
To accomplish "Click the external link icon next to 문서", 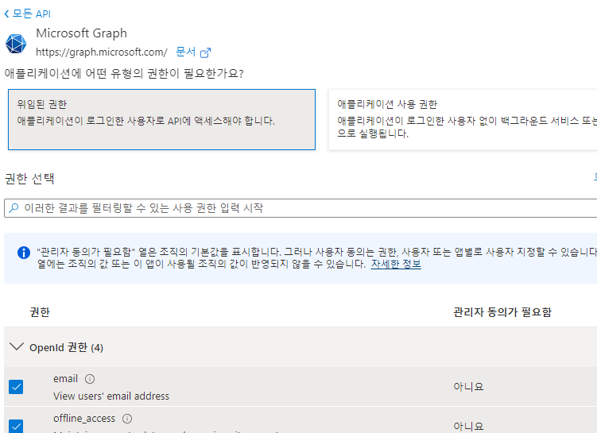I will (205, 52).
